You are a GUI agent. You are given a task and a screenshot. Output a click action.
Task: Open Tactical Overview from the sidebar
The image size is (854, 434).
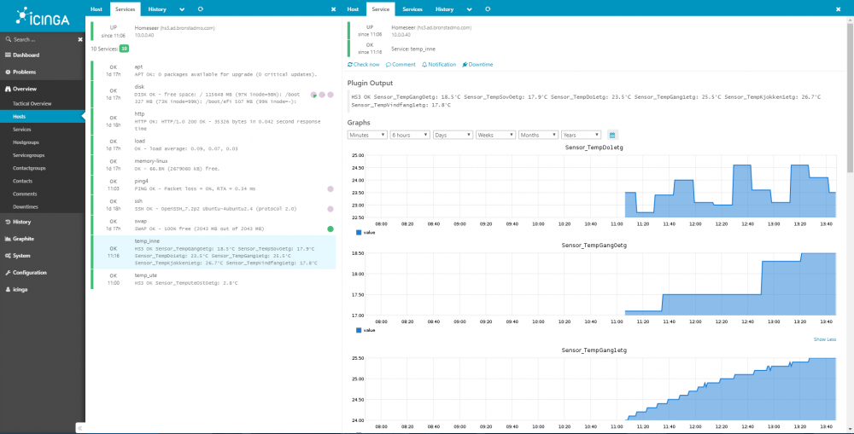click(32, 103)
